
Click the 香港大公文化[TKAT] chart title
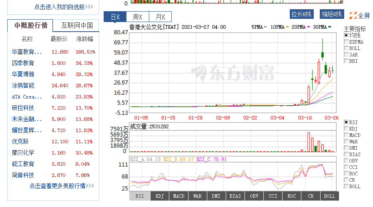point(154,27)
